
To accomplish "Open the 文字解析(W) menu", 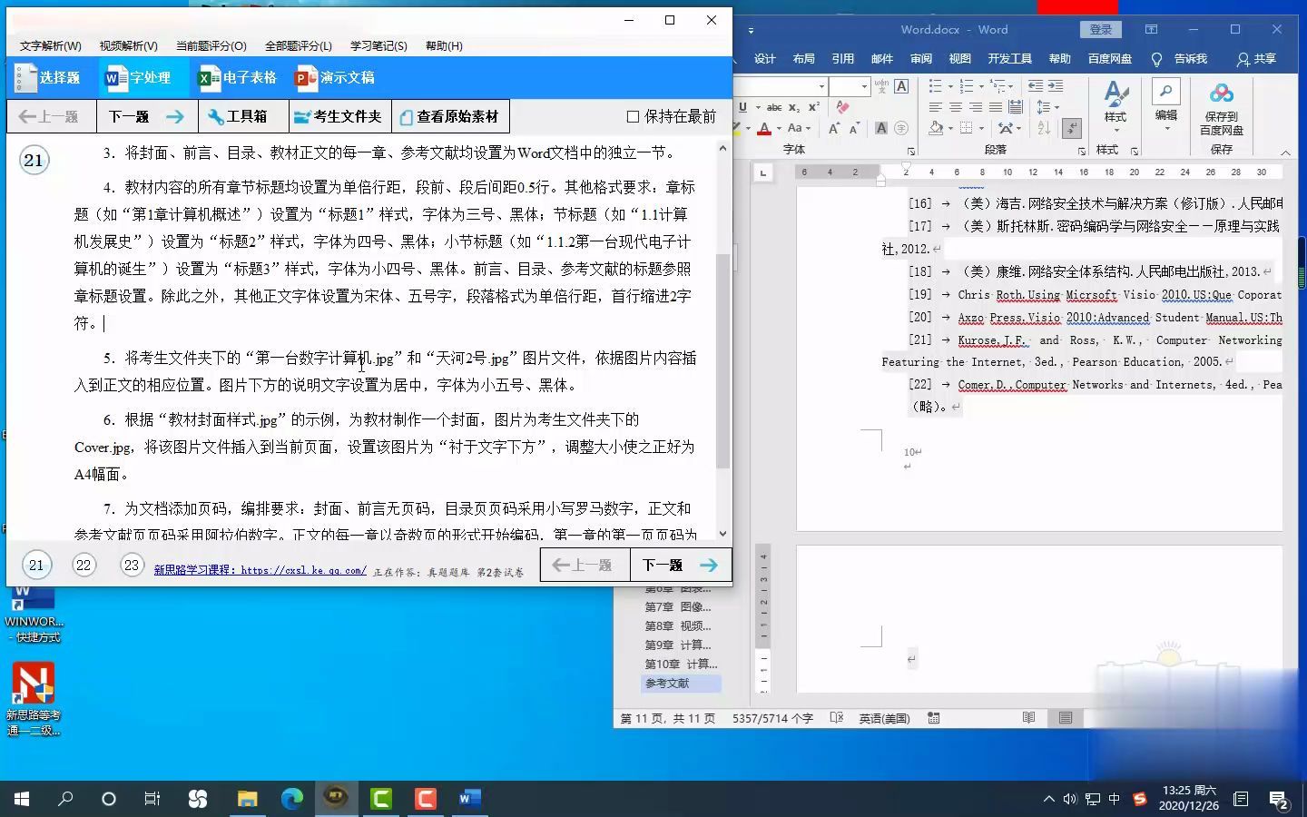I will click(51, 45).
